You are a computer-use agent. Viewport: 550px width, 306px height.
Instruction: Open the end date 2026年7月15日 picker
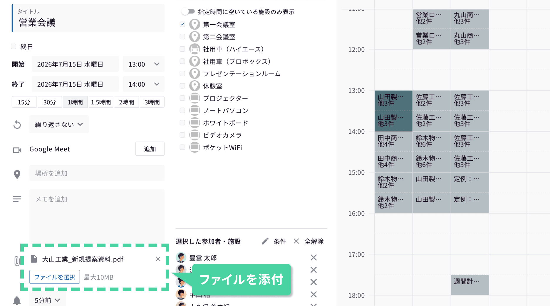point(75,84)
